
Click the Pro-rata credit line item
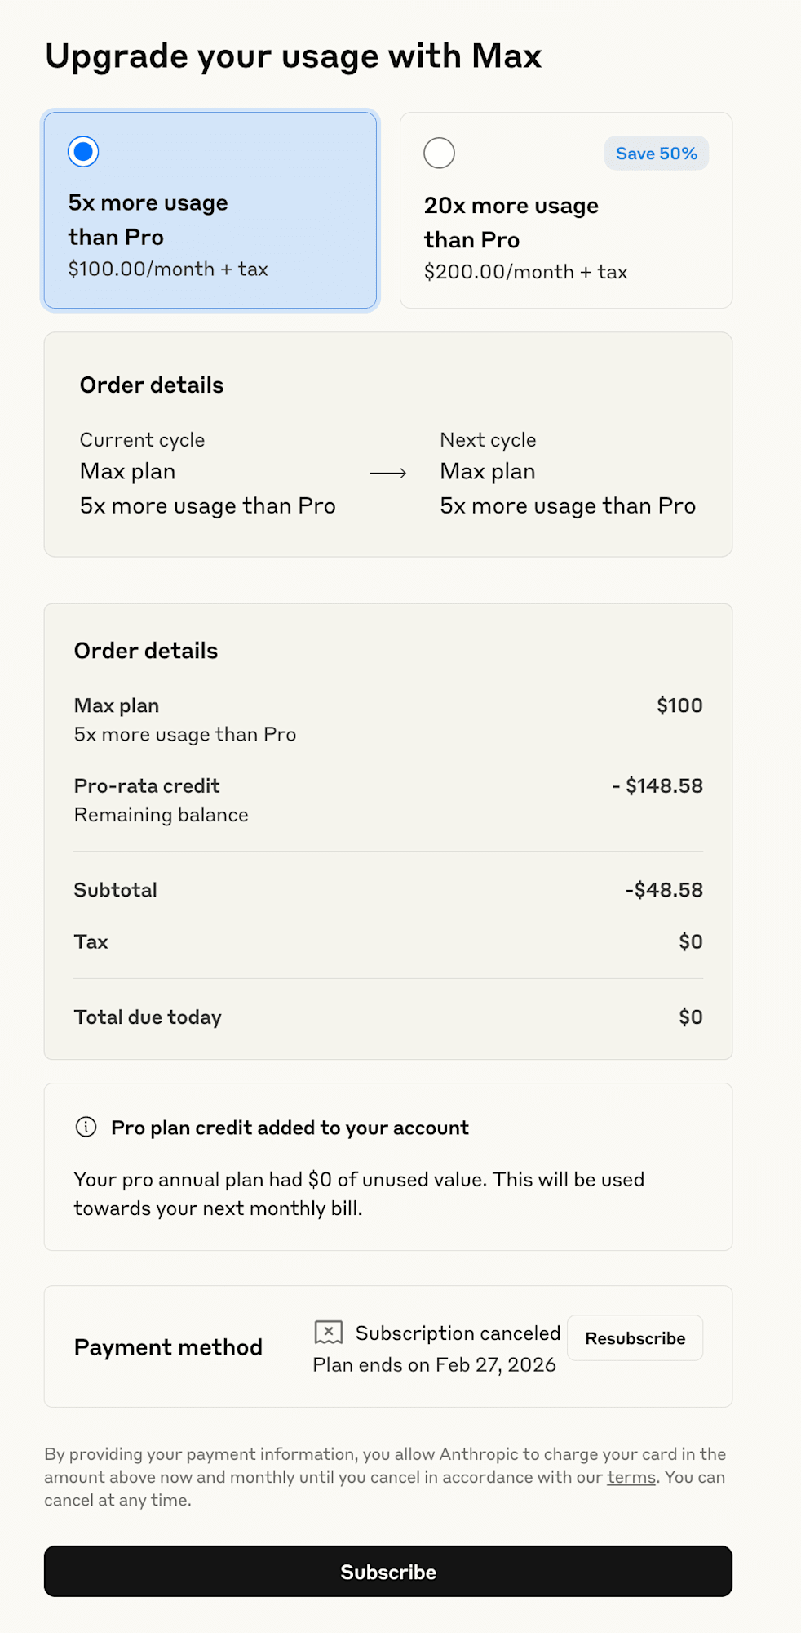click(x=388, y=800)
